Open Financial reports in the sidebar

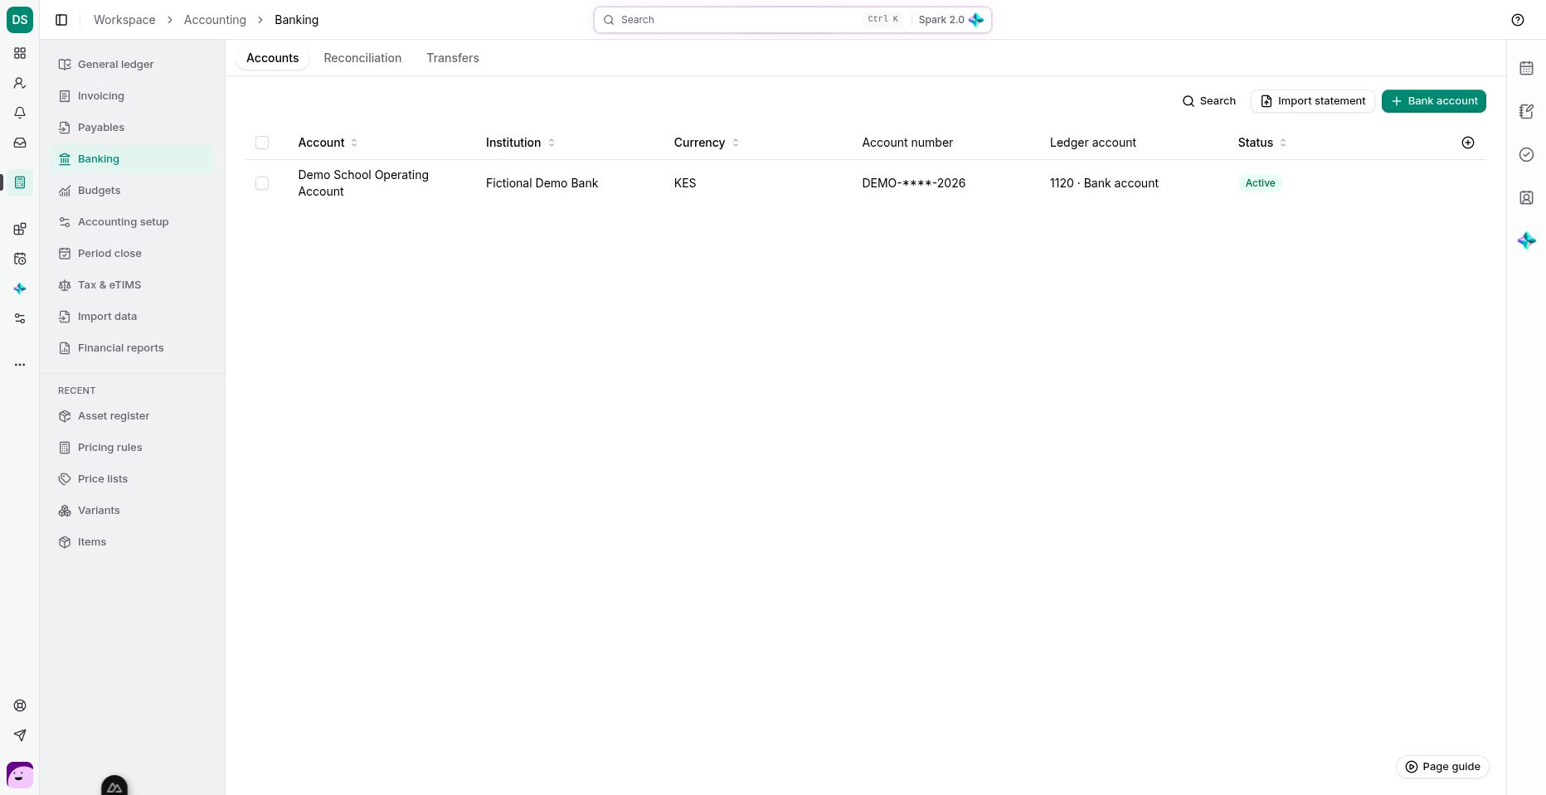(x=132, y=348)
